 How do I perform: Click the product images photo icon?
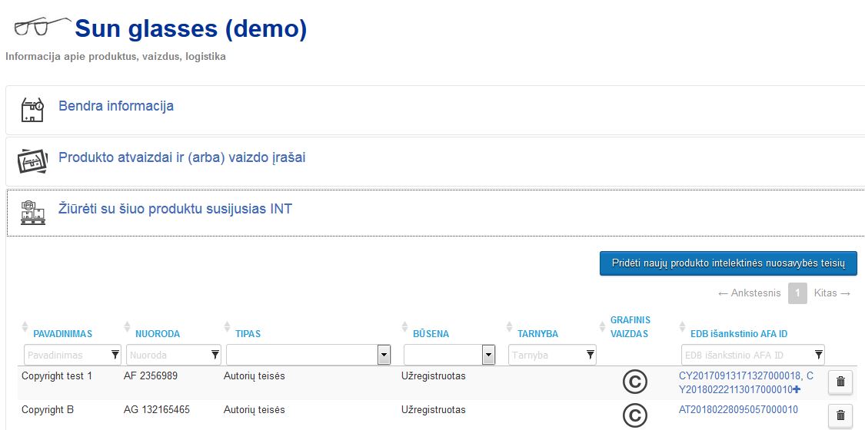click(x=32, y=160)
